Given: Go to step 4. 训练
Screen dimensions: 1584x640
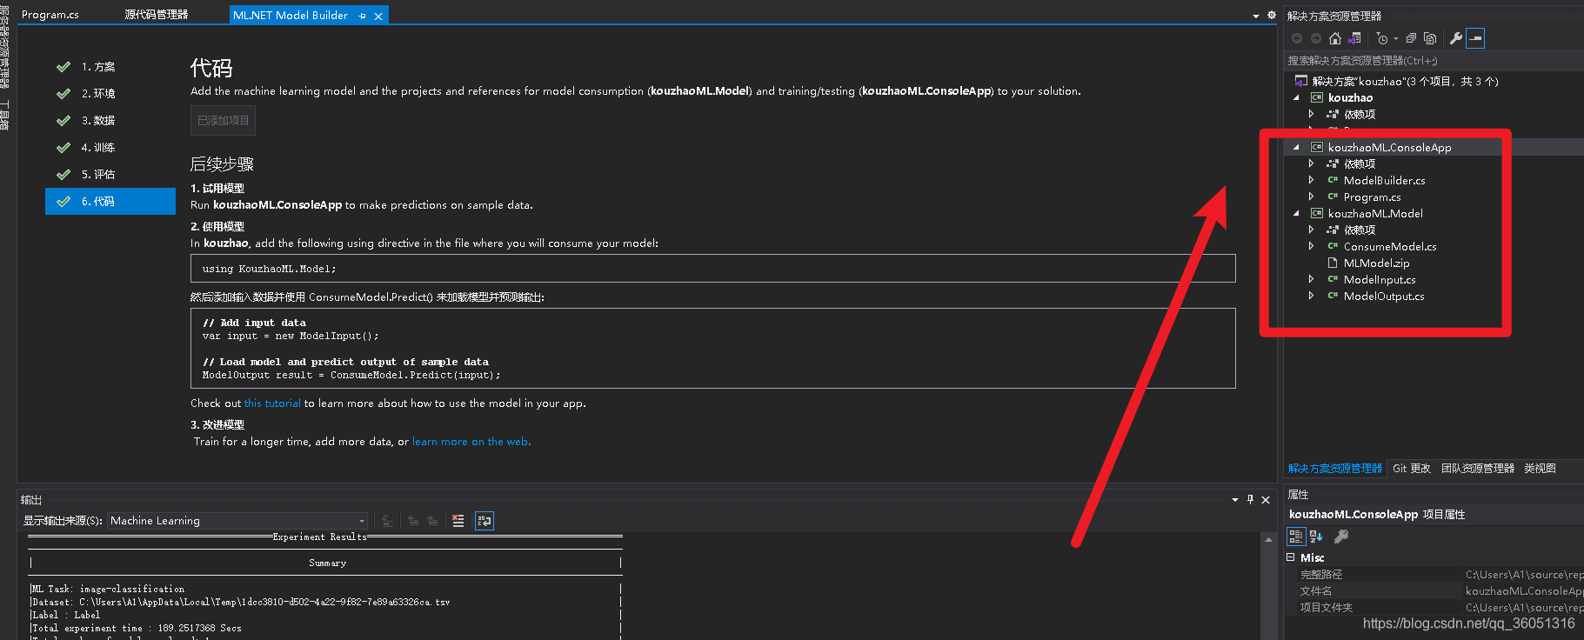Looking at the screenshot, I should (x=110, y=147).
